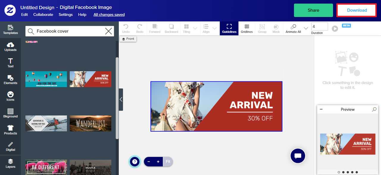
Task: Click the Preview panel thumbnail image
Action: (x=348, y=144)
